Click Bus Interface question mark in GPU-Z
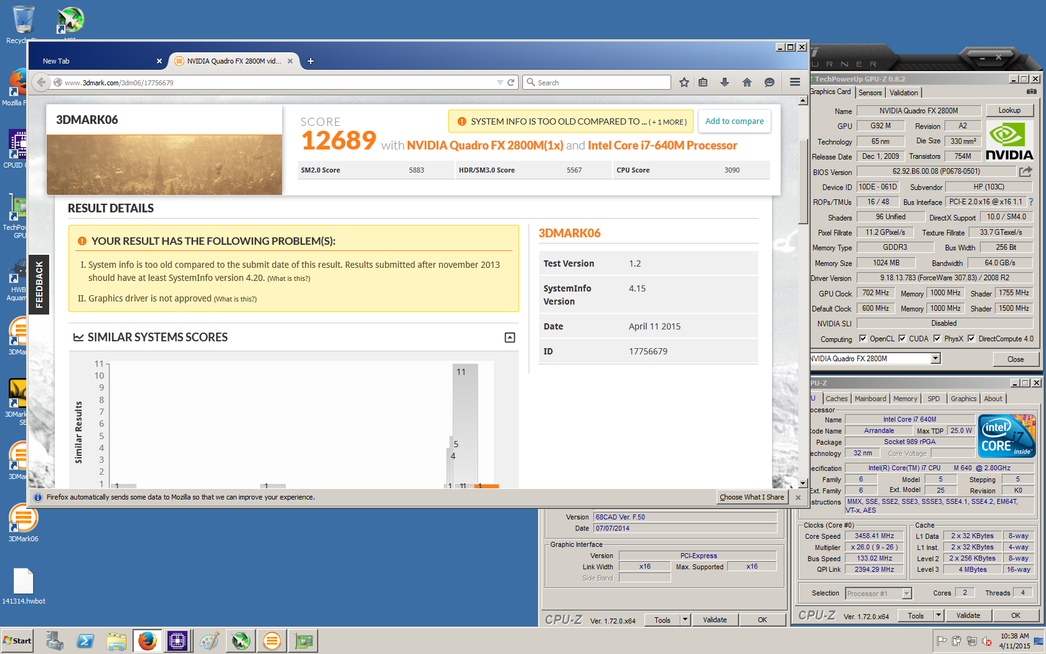This screenshot has width=1046, height=654. pos(1031,202)
